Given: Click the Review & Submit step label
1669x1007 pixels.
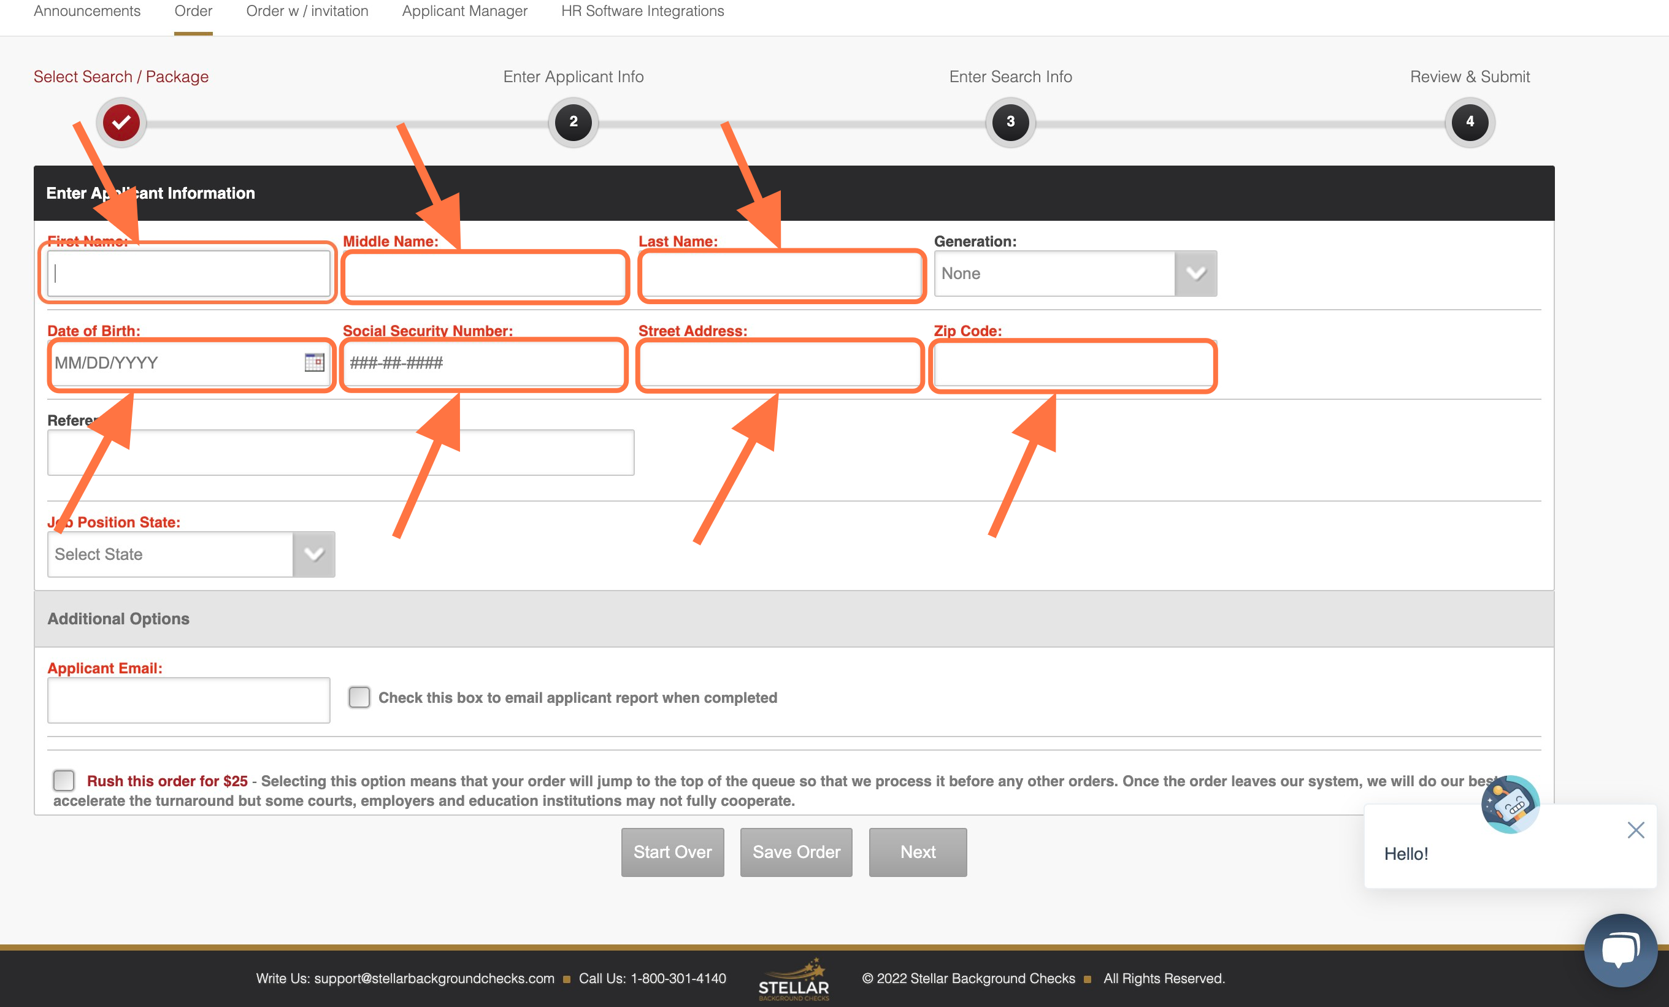Looking at the screenshot, I should click(1469, 77).
